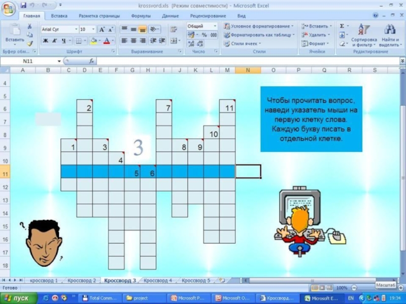Toggle top vertical alignment

click(124, 29)
